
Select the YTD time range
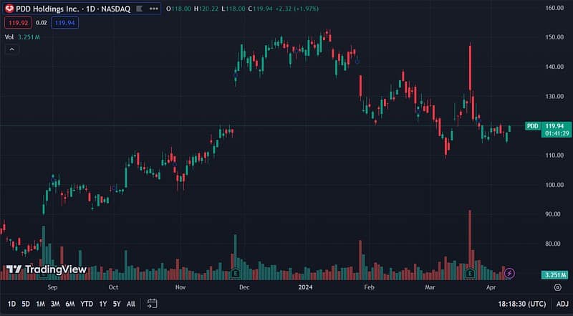pyautogui.click(x=87, y=304)
